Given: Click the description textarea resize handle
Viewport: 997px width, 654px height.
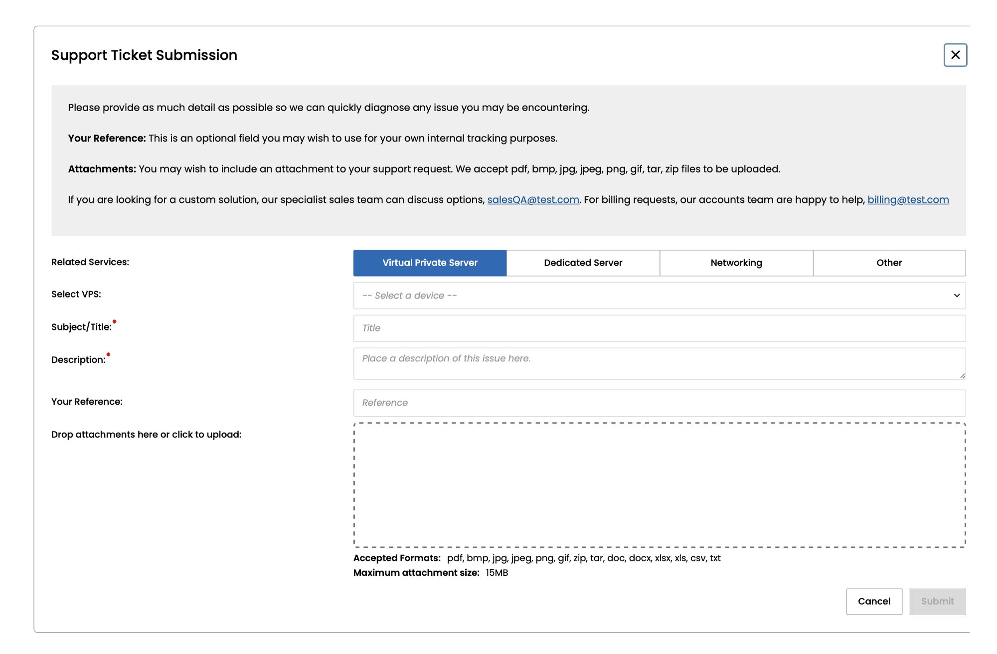Looking at the screenshot, I should 962,376.
